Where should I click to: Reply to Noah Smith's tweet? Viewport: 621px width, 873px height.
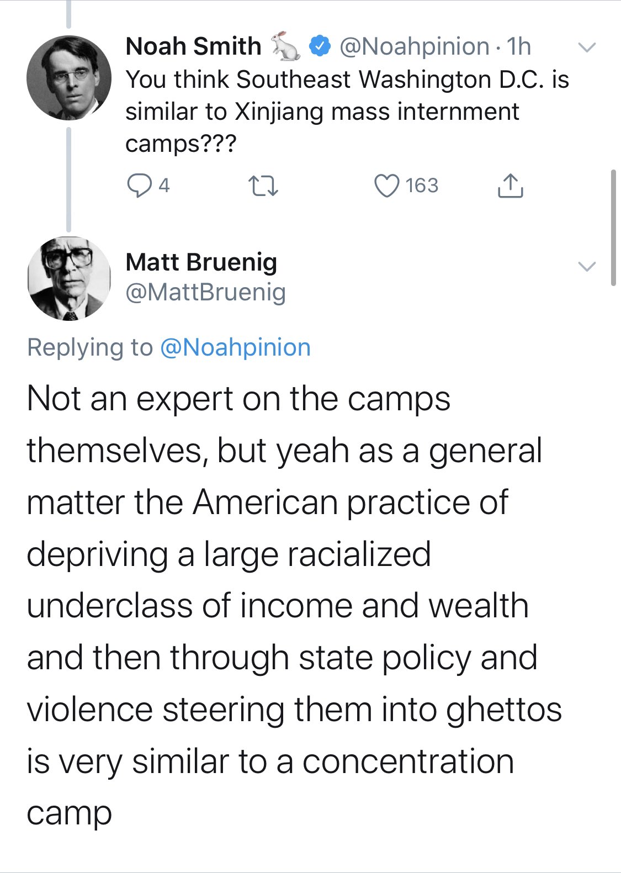click(x=139, y=186)
